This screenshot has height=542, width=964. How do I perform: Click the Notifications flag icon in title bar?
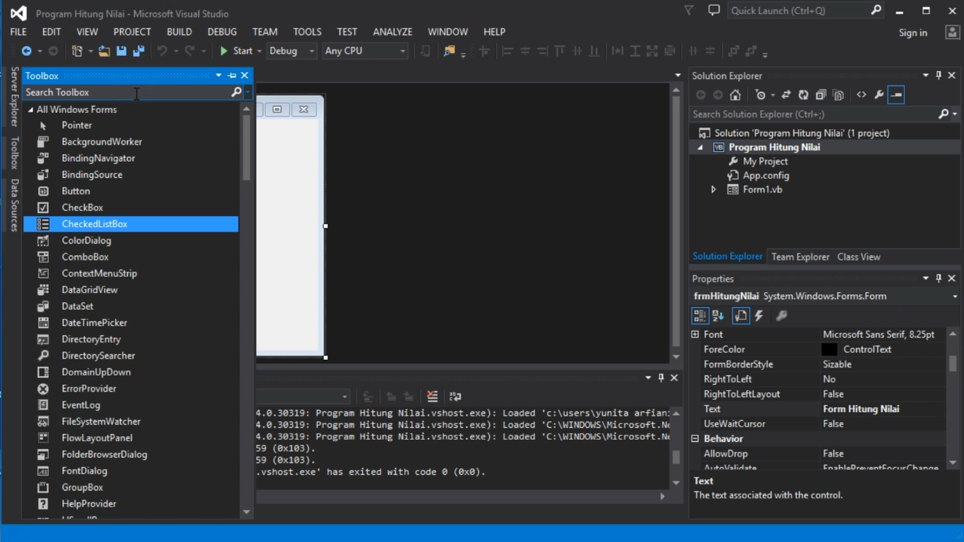click(689, 10)
